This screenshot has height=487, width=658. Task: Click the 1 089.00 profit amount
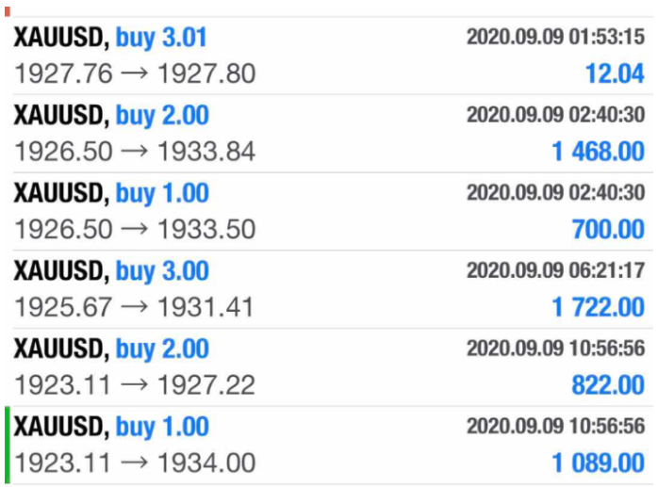coord(599,463)
